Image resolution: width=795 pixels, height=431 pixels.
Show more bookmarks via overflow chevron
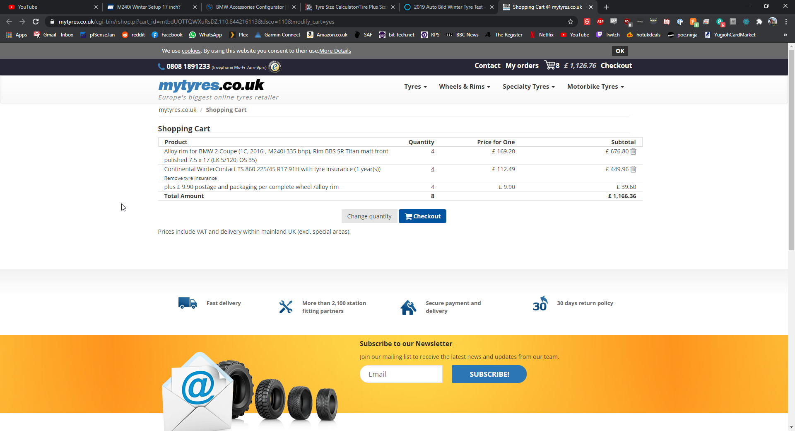coord(785,35)
